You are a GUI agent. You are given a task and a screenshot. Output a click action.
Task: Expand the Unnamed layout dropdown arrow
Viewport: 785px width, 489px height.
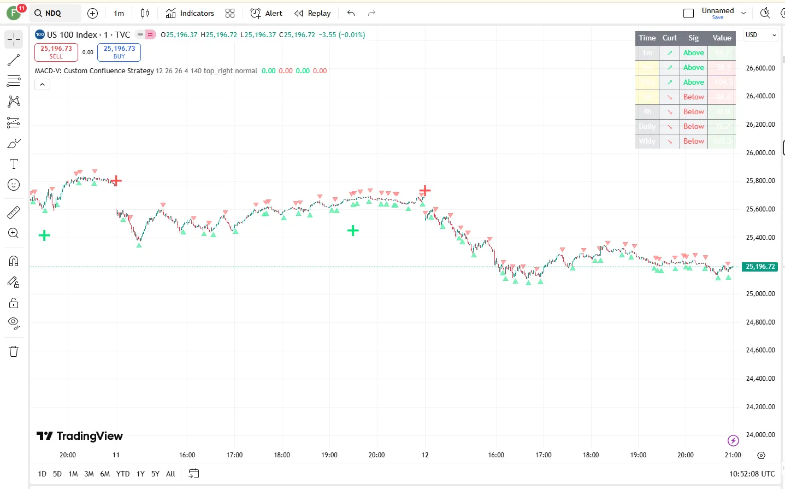(x=743, y=13)
